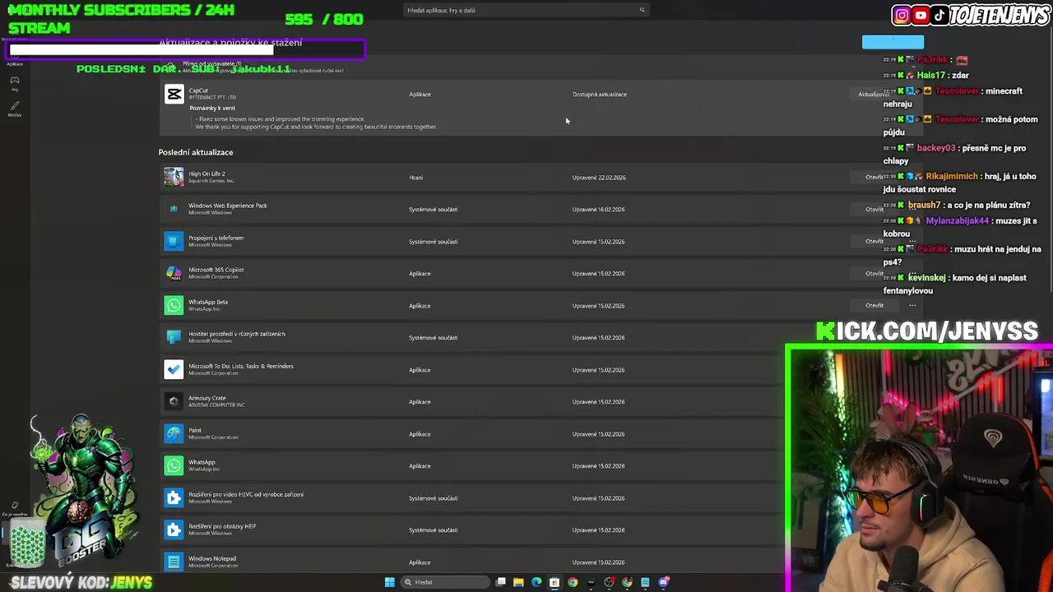Click the 'Poslední aktualizace' heading
Image resolution: width=1053 pixels, height=592 pixels.
pyautogui.click(x=196, y=152)
